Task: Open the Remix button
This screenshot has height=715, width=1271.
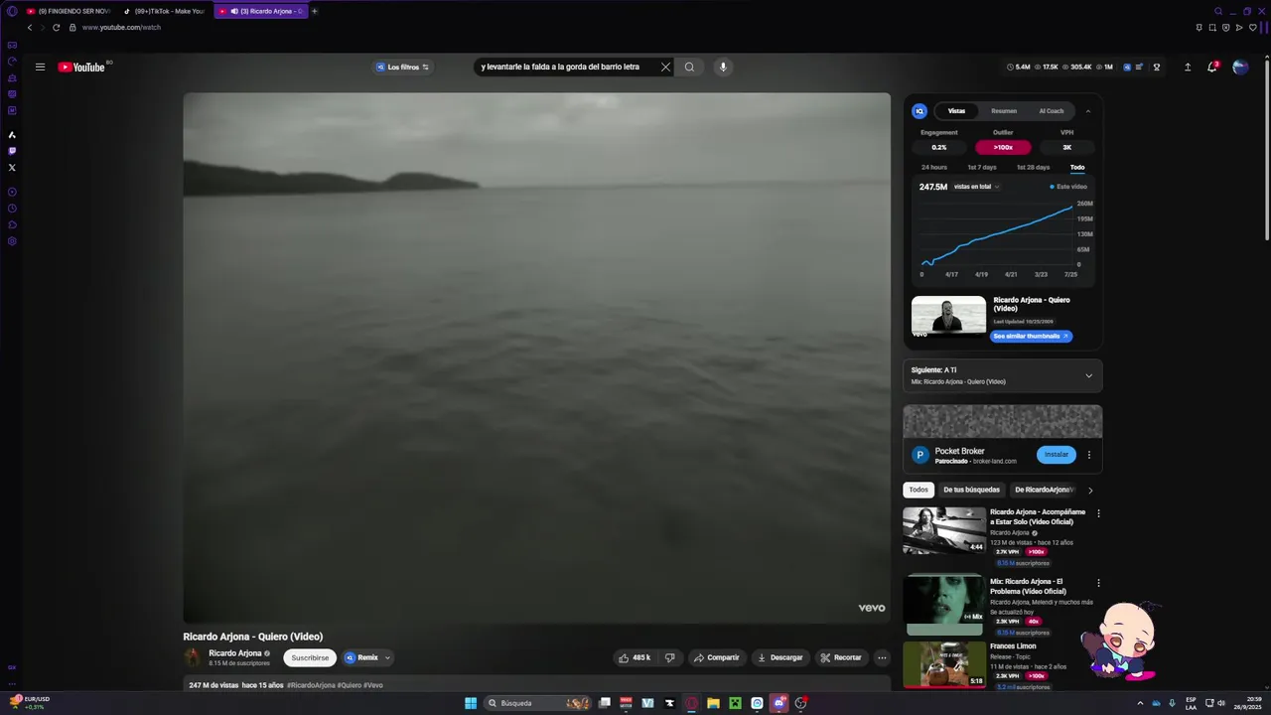Action: (x=361, y=657)
